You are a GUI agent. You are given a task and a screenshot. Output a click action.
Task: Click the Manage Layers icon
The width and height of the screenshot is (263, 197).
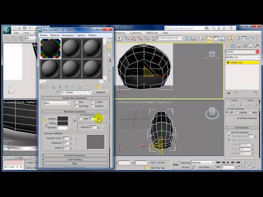pos(202,39)
